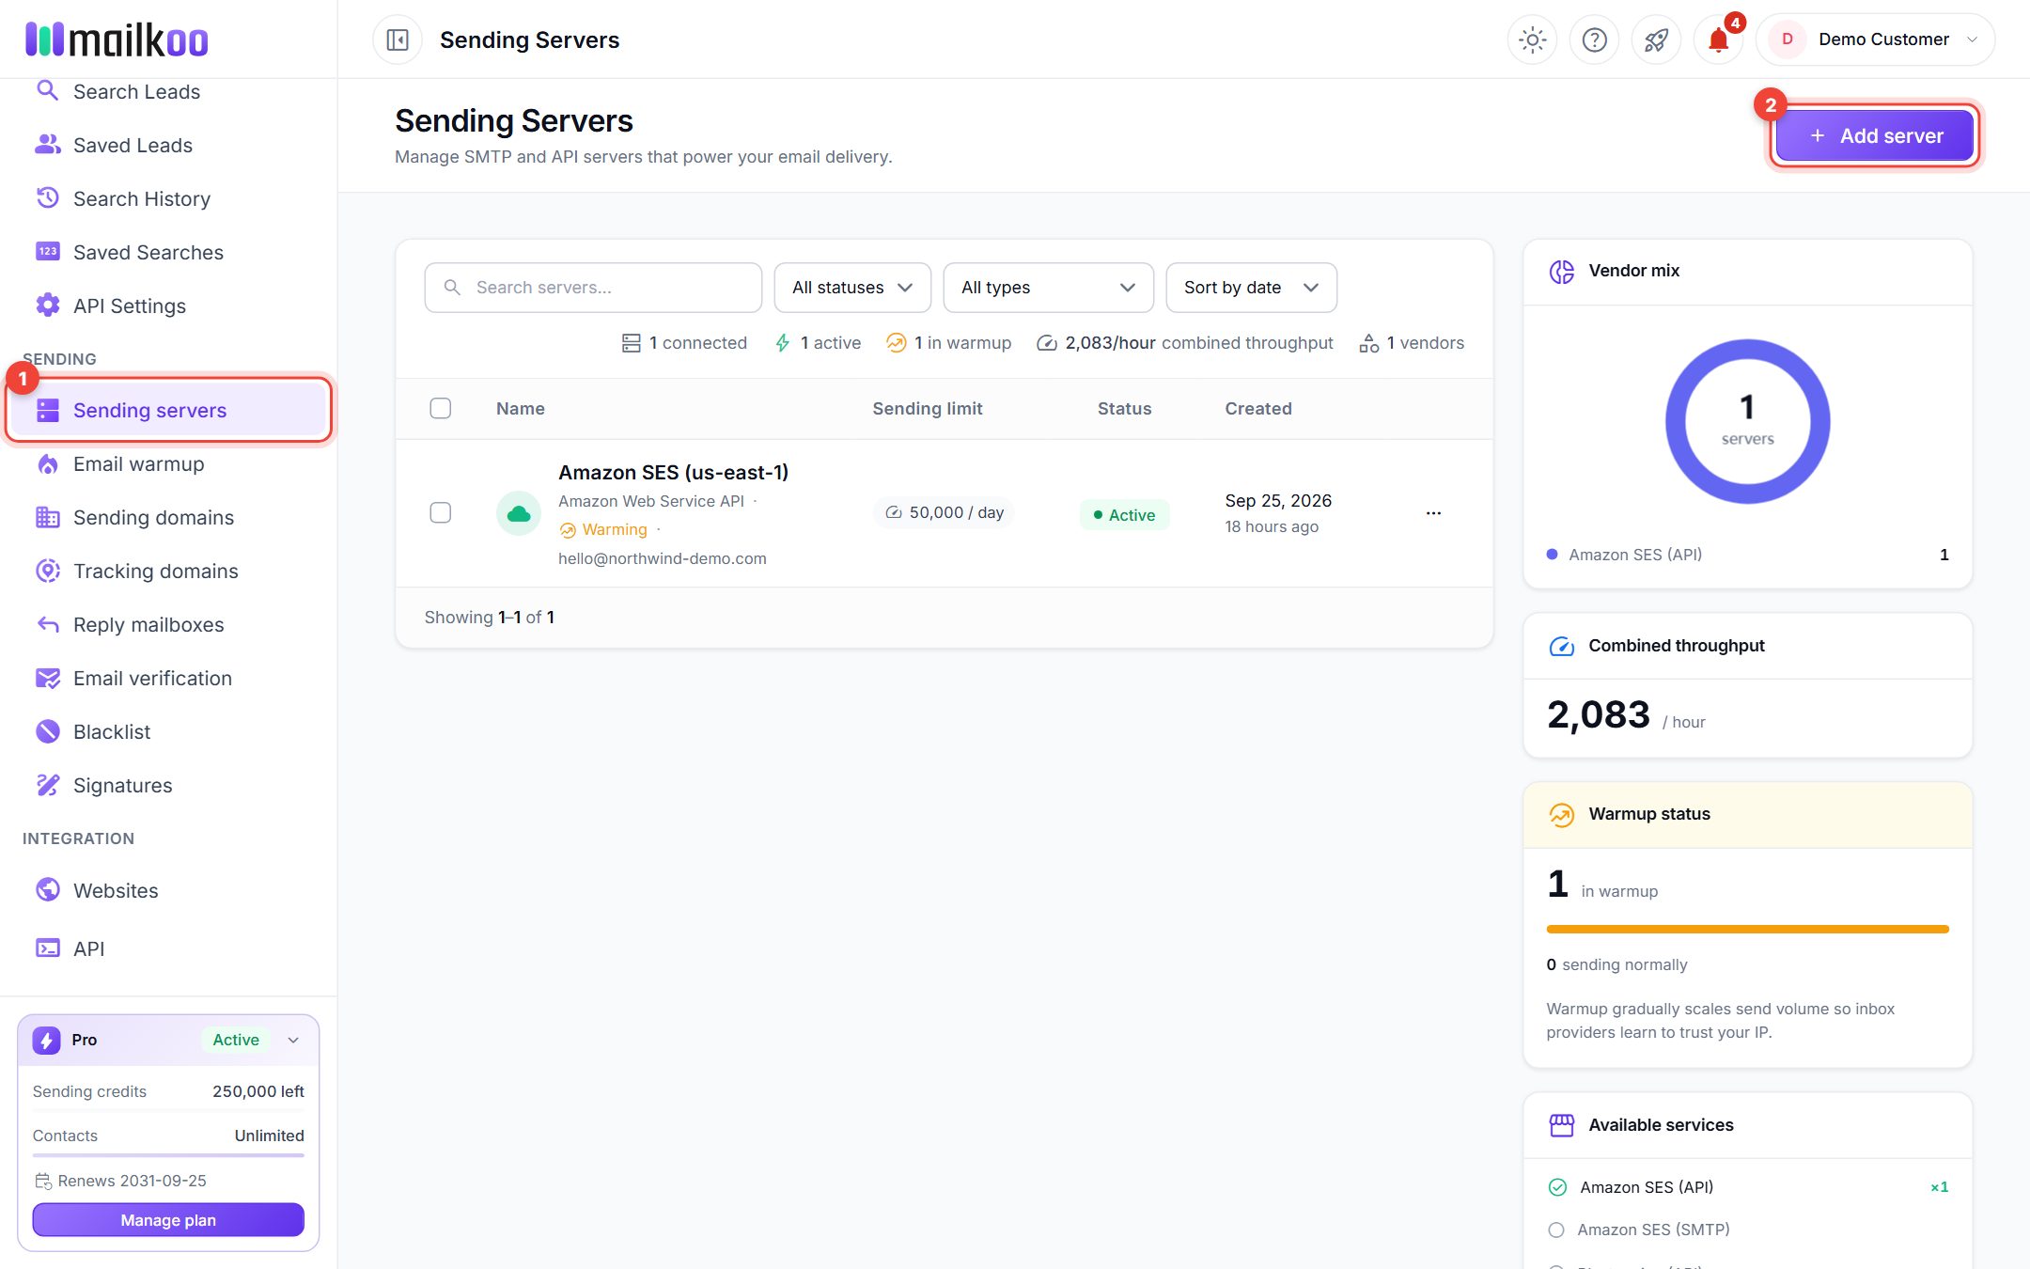Click the Pro plan lightning badge
The width and height of the screenshot is (2030, 1269).
[x=47, y=1040]
